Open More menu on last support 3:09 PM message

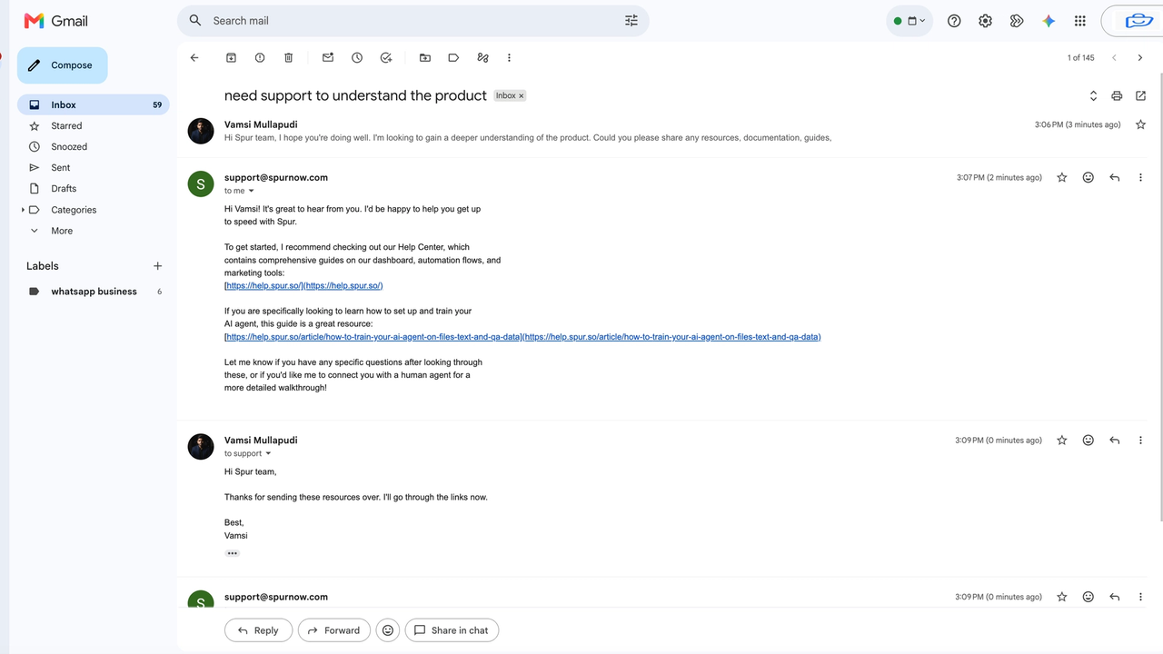click(x=1141, y=597)
